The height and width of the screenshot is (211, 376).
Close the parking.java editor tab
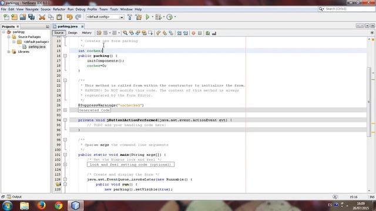pos(82,26)
